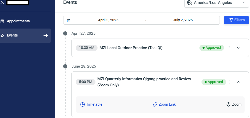Expand the MZI Local Outdoor Practice event

238,48
